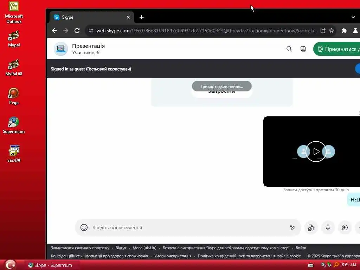This screenshot has width=360, height=270.
Task: Open the black recording thumbnail
Action: pos(311,152)
